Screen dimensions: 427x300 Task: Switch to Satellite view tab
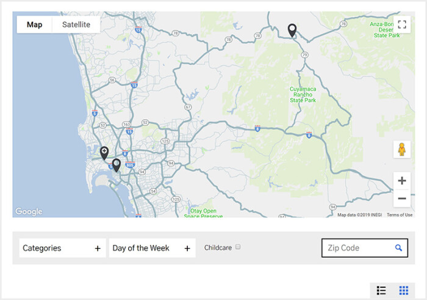click(x=76, y=24)
